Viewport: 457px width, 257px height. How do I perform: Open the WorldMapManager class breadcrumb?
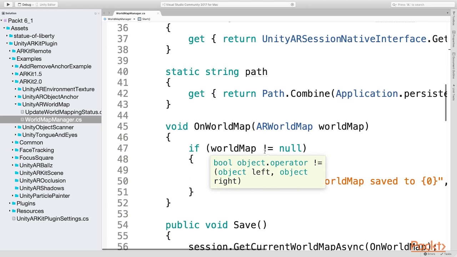pyautogui.click(x=117, y=19)
